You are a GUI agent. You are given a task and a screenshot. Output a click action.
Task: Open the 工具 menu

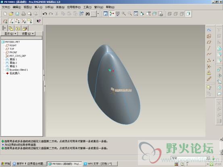(x=87, y=7)
